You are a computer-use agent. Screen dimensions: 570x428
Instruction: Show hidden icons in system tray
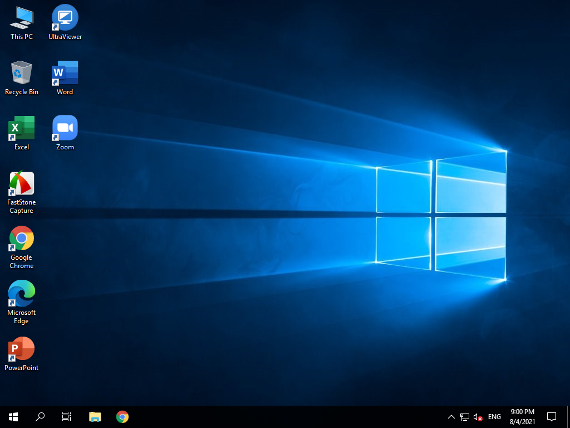point(451,417)
